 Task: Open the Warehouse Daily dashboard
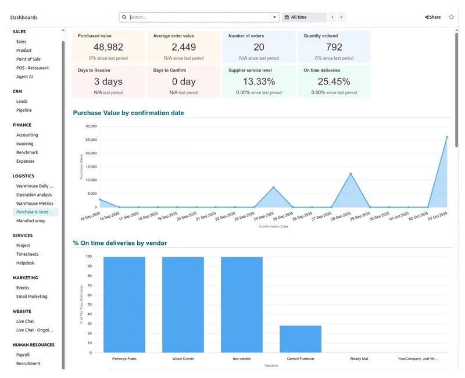[35, 186]
